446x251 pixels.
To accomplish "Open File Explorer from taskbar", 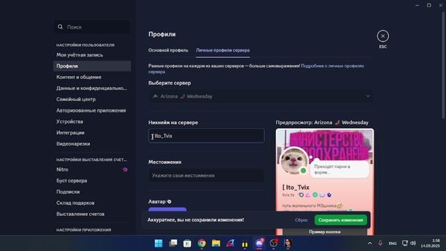I will [216, 243].
